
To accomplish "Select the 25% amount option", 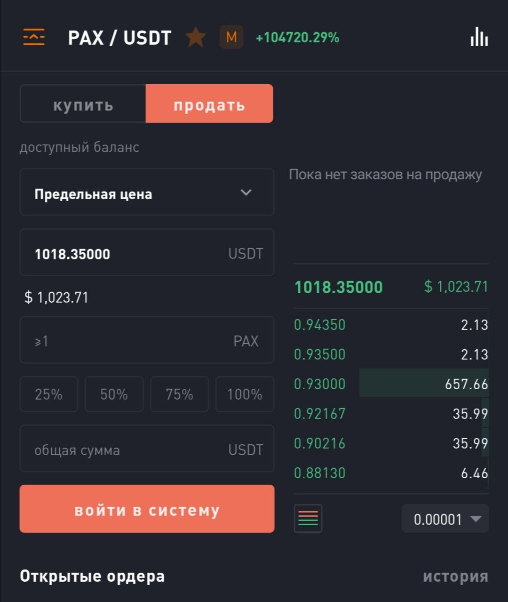I will point(49,394).
